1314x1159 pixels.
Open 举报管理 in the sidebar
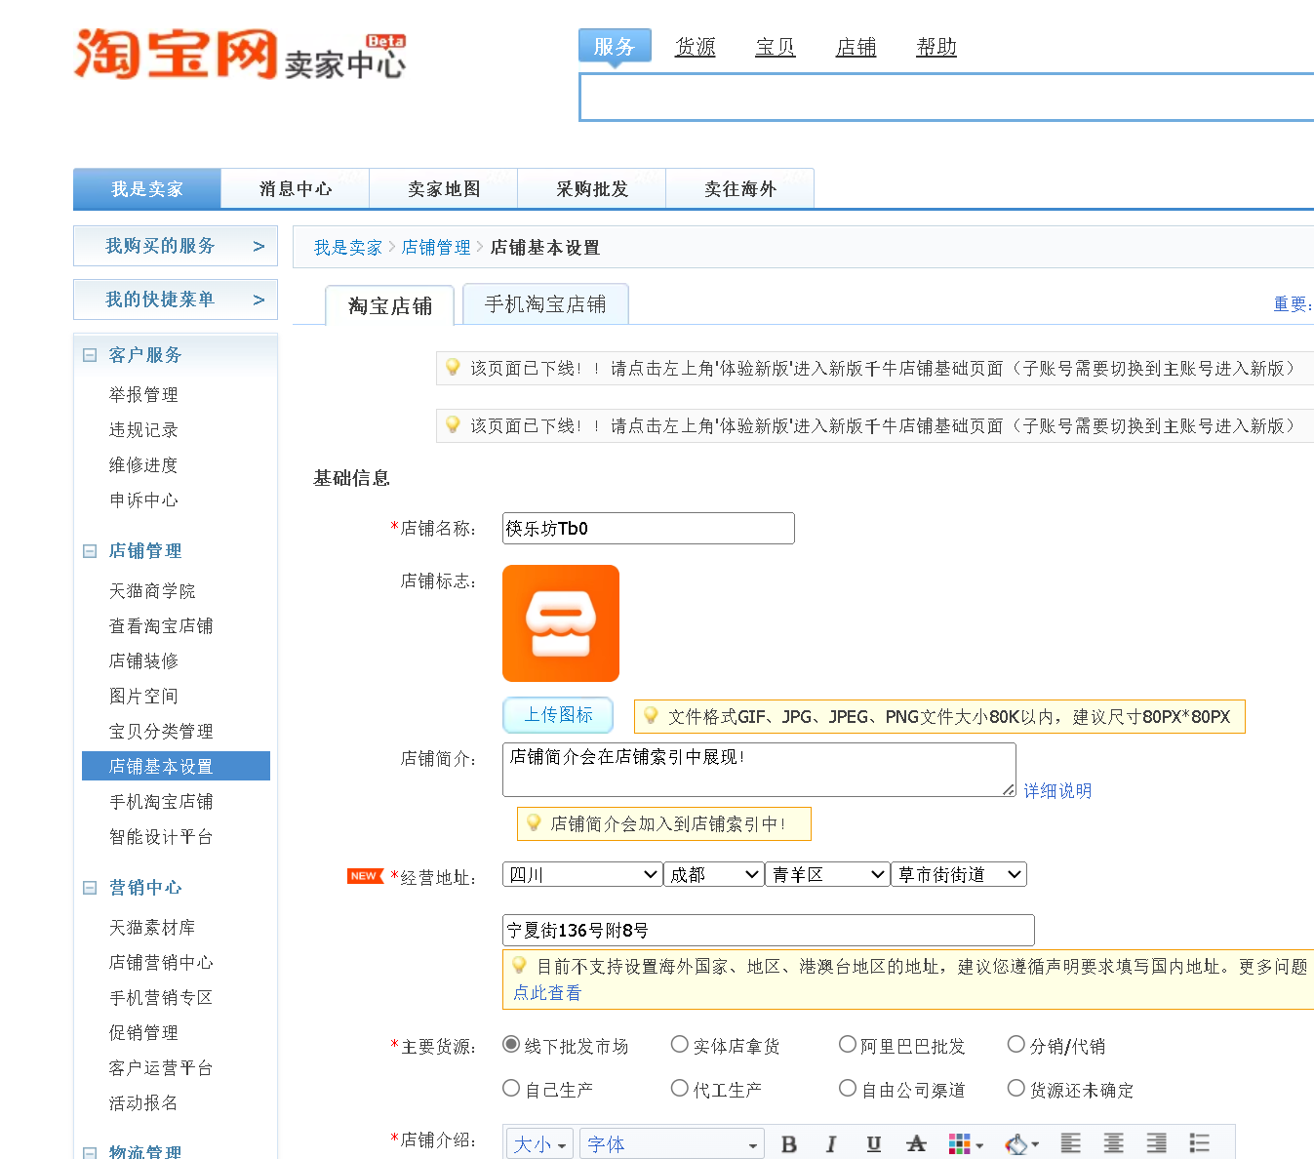coord(144,394)
